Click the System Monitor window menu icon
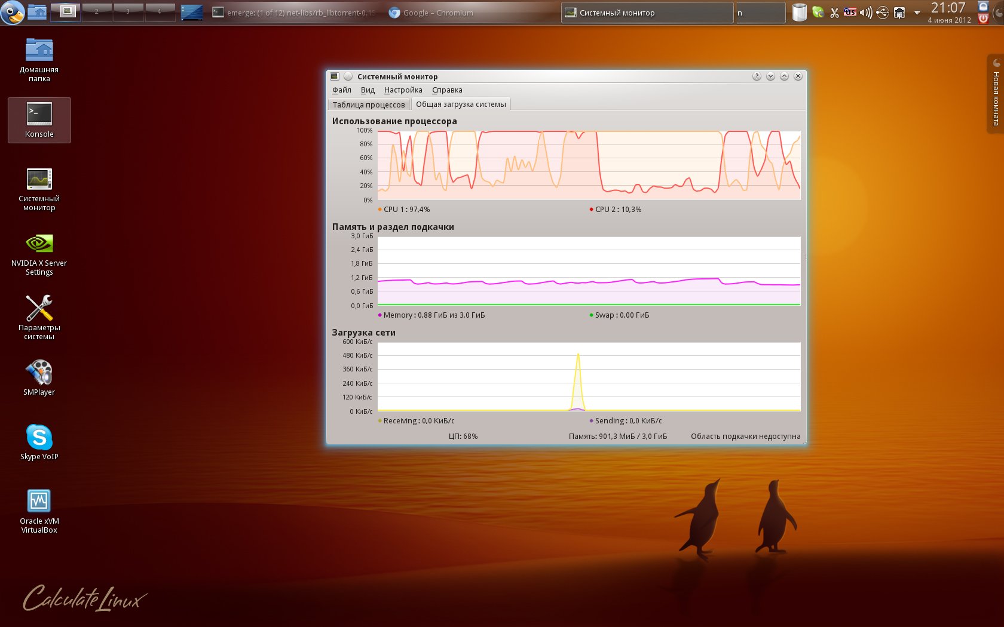Viewport: 1004px width, 627px height. [x=335, y=76]
